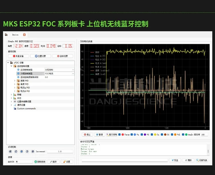Close the Device tab with orange X
215x175 pixels.
(24, 35)
